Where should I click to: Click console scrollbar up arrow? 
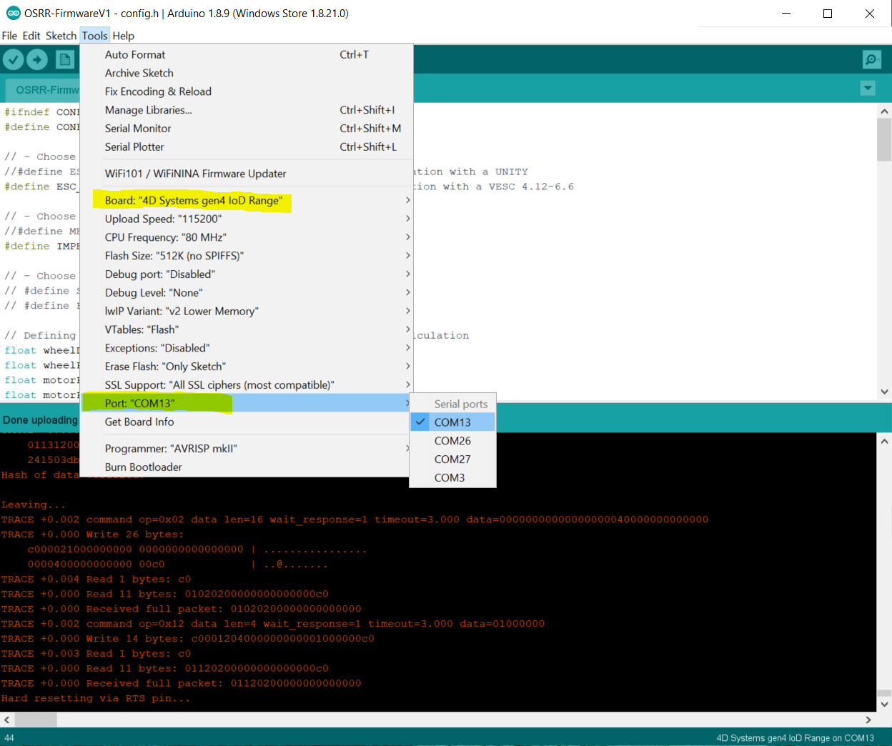(x=884, y=441)
